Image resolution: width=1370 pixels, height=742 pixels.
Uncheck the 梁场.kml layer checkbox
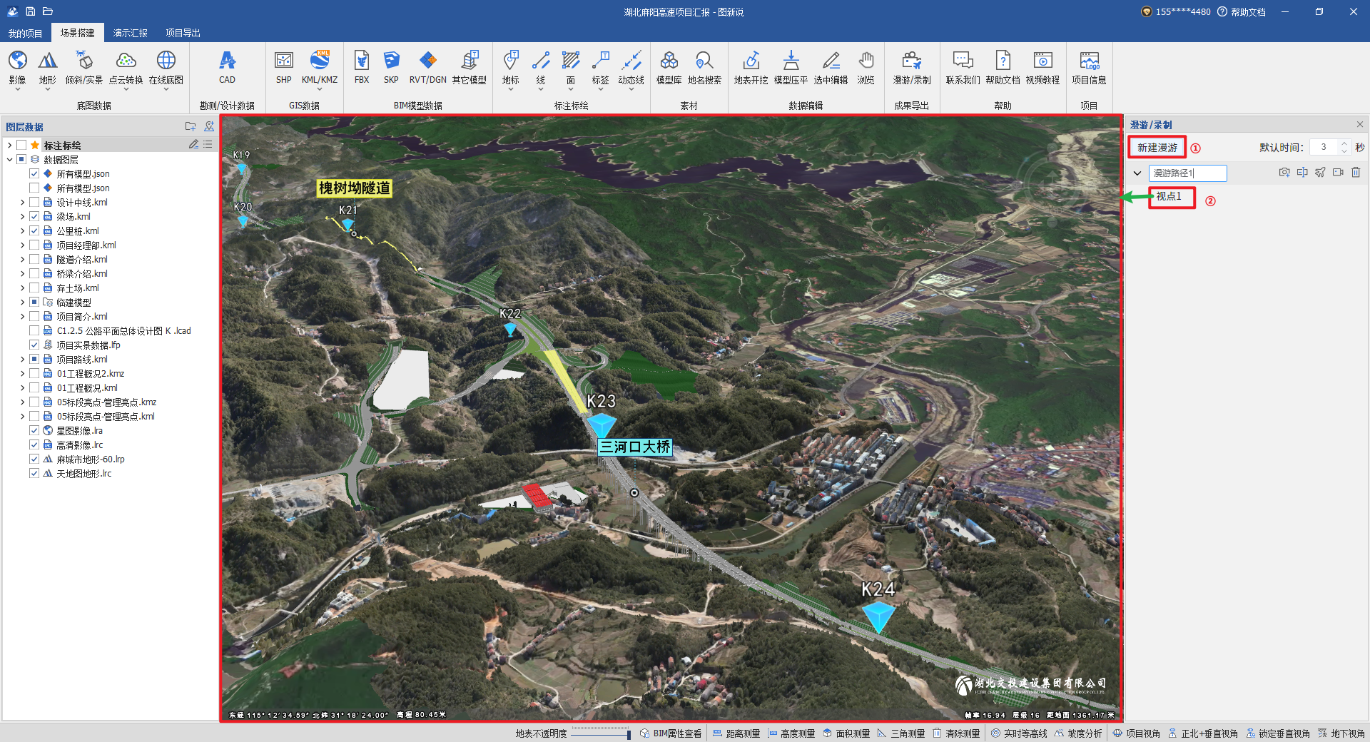click(34, 217)
